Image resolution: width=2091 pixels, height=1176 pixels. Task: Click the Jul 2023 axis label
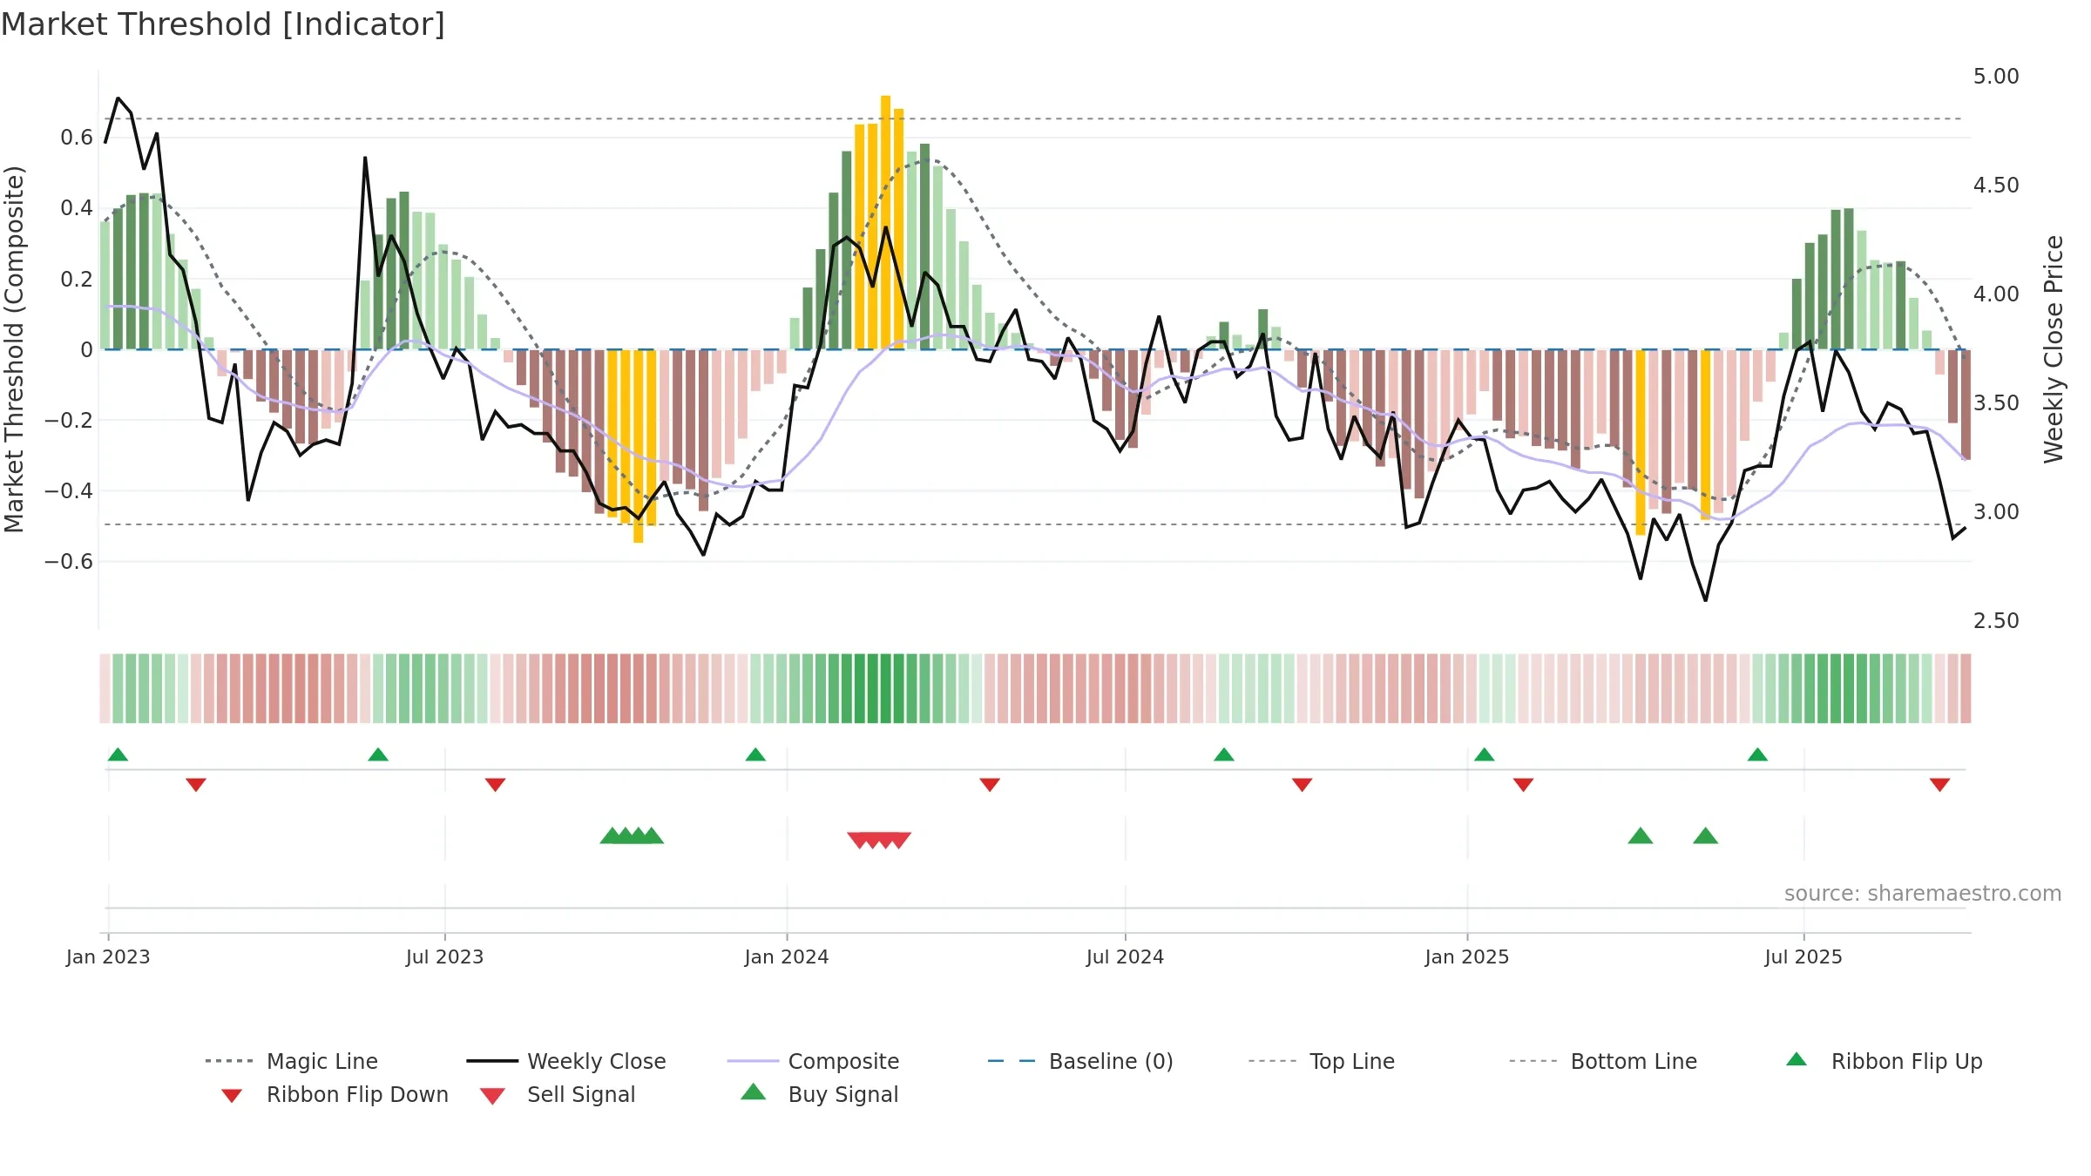(444, 956)
